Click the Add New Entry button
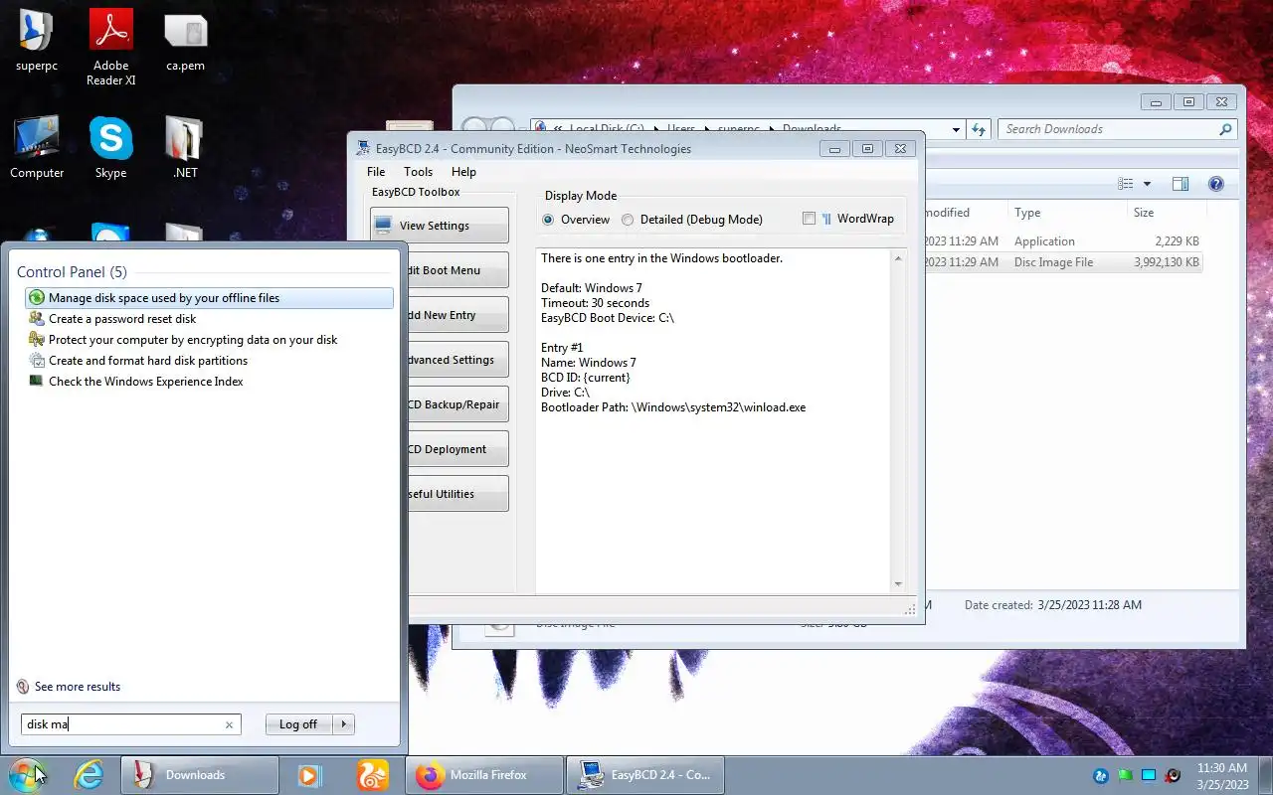 pyautogui.click(x=457, y=315)
